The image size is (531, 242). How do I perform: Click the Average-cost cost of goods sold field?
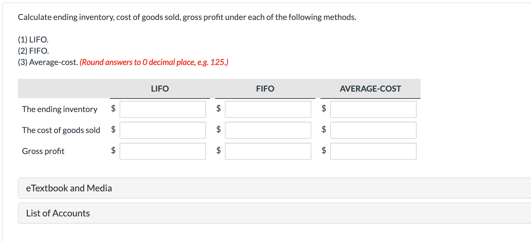(x=373, y=130)
